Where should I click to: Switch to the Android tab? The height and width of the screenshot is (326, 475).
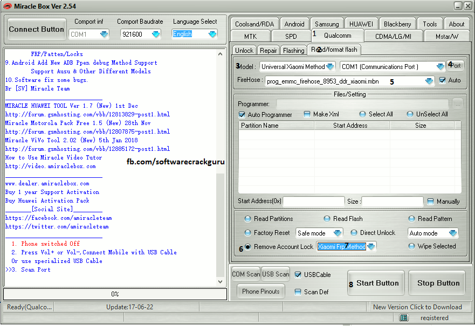294,24
